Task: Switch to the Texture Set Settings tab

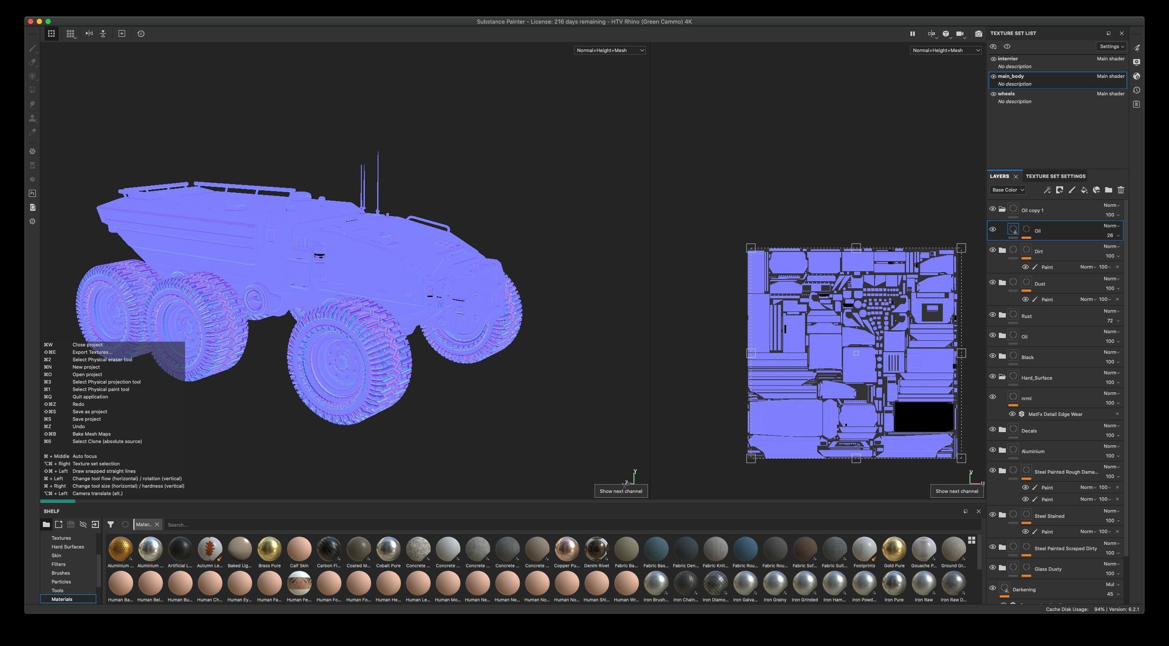Action: click(x=1055, y=176)
